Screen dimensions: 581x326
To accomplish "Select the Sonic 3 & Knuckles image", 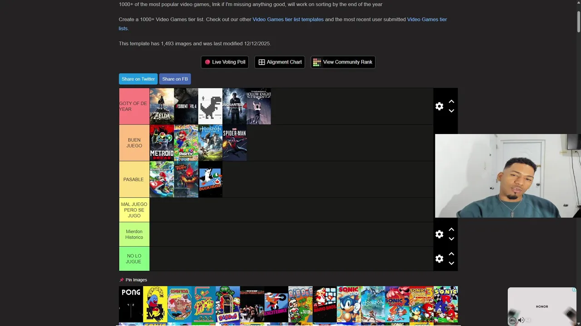I will point(421,304).
